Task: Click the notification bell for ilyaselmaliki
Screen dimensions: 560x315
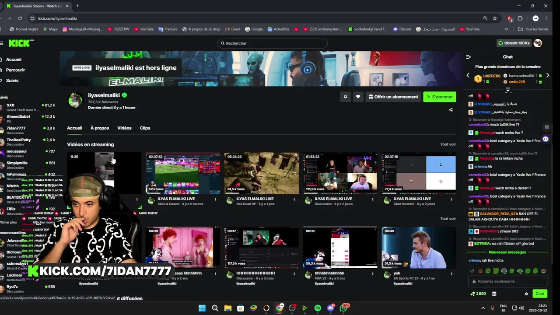Action: [345, 97]
